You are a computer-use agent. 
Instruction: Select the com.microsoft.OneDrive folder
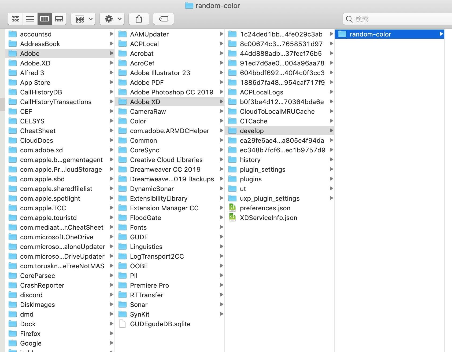(x=60, y=237)
